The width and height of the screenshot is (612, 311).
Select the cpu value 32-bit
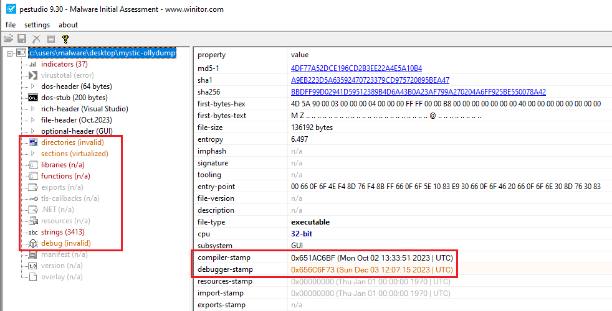[x=302, y=234]
